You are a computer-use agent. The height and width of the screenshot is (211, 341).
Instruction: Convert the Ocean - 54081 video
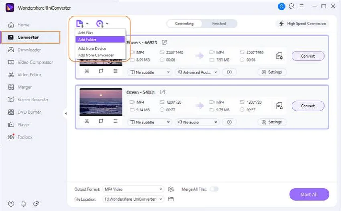click(x=308, y=106)
